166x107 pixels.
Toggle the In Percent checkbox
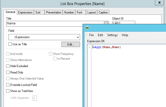point(55,58)
